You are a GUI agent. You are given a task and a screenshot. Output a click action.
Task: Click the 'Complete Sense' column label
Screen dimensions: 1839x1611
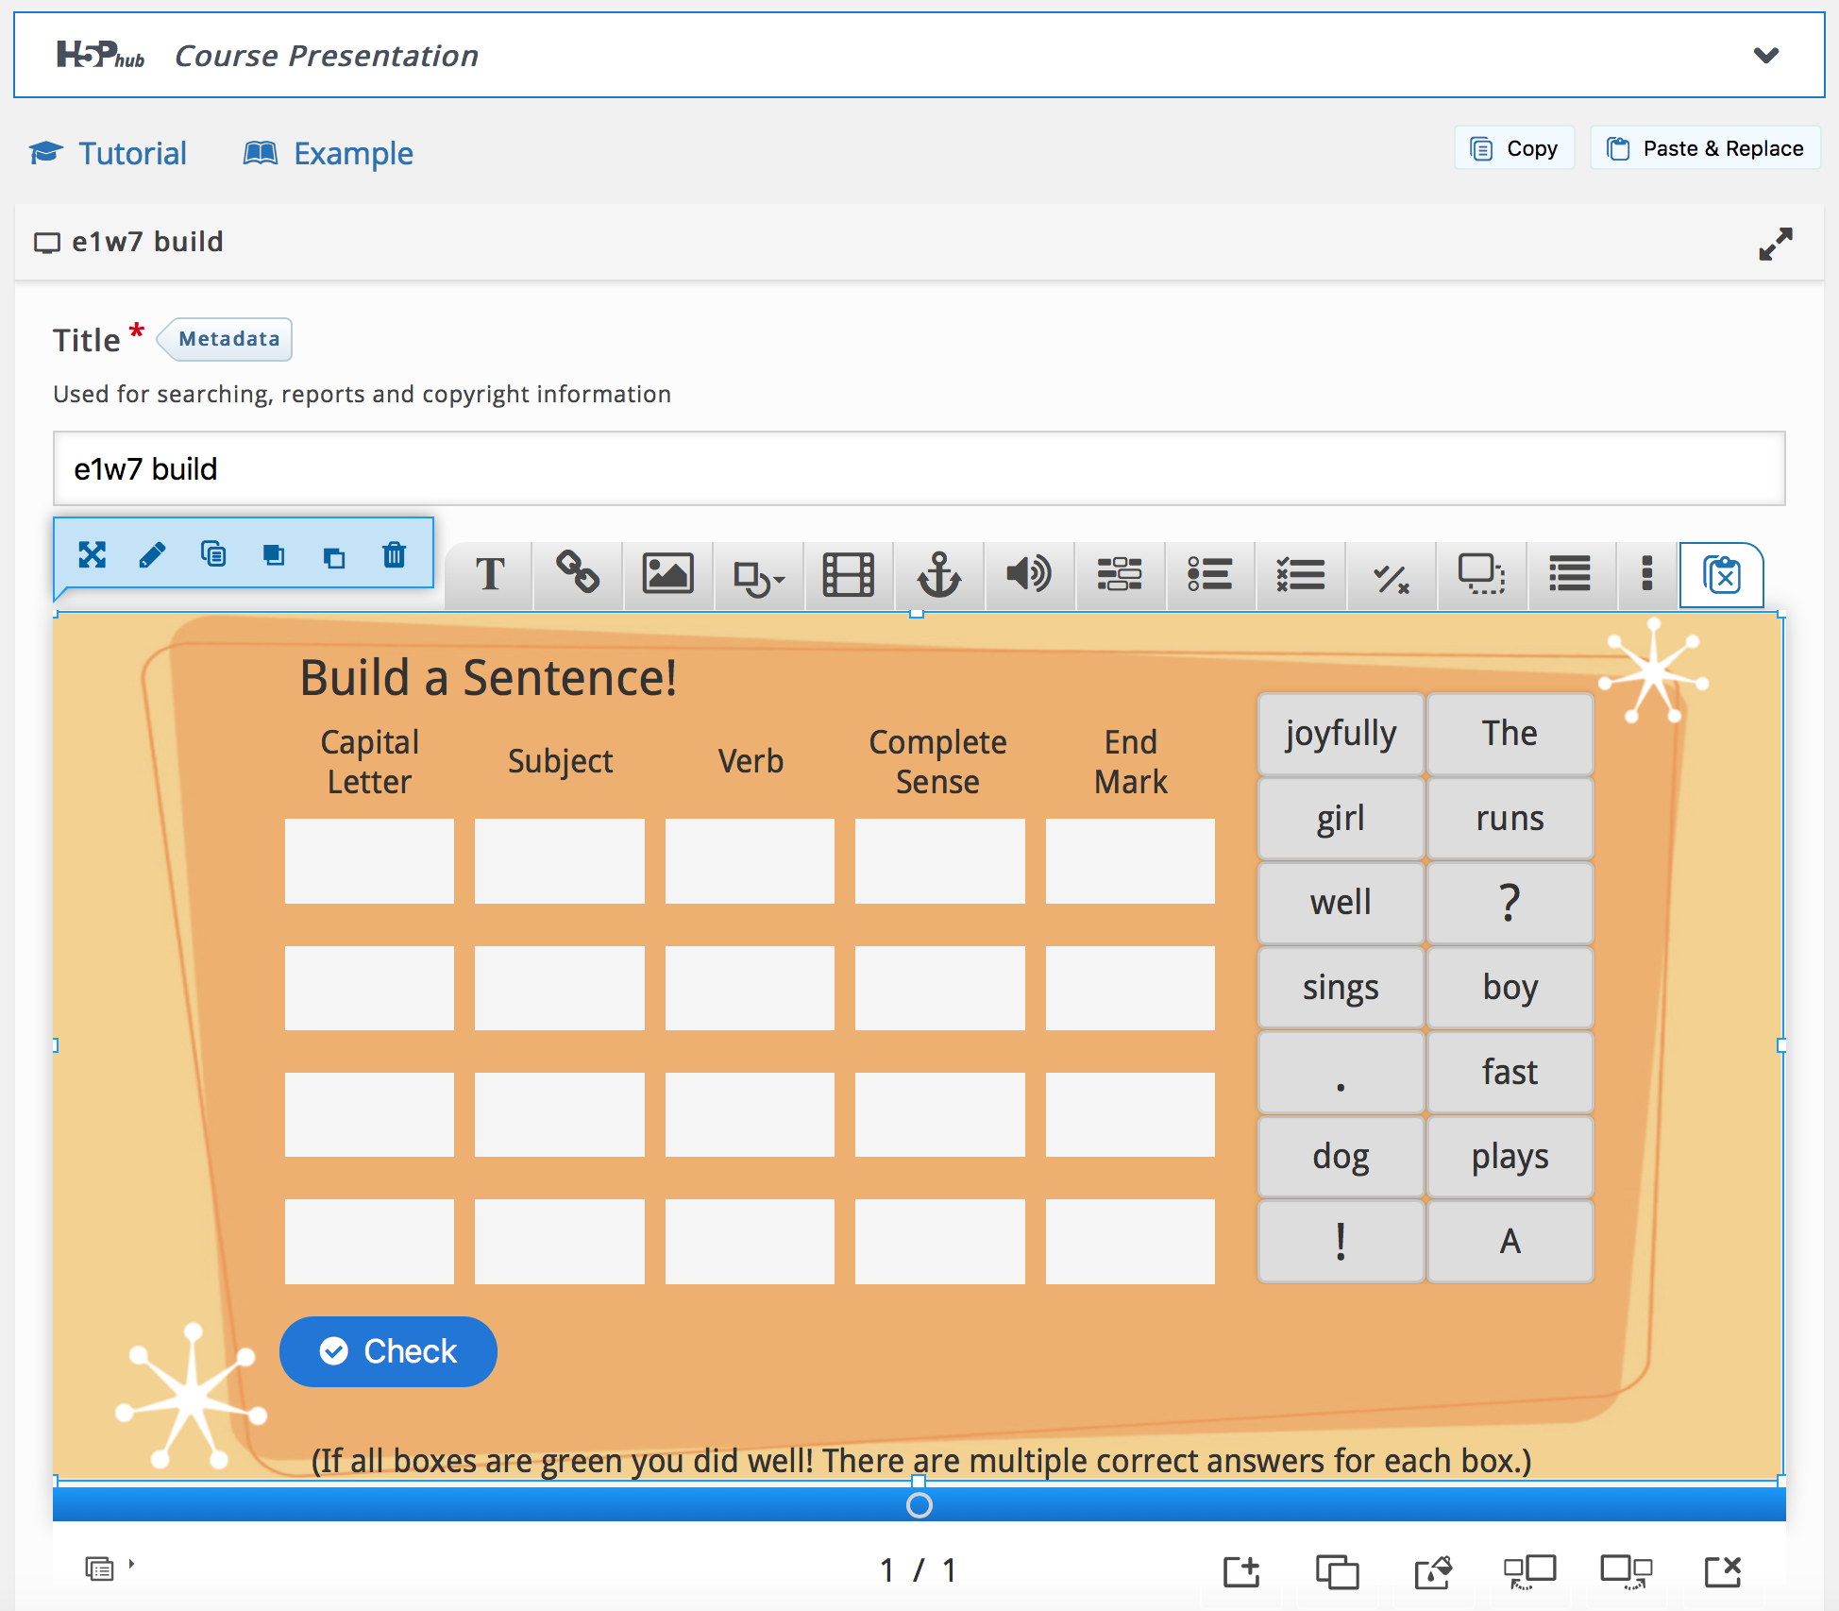click(x=937, y=762)
